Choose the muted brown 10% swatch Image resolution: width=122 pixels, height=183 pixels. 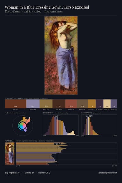coord(82,104)
